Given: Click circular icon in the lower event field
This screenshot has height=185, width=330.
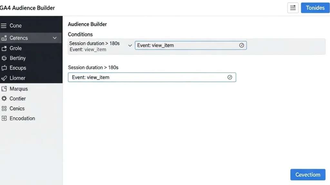Looking at the screenshot, I should click(230, 77).
